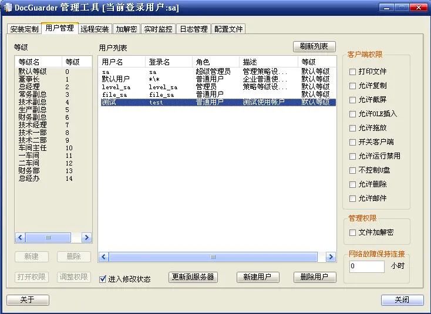Click the 关闭 button at bottom right
This screenshot has width=431, height=314.
click(402, 300)
